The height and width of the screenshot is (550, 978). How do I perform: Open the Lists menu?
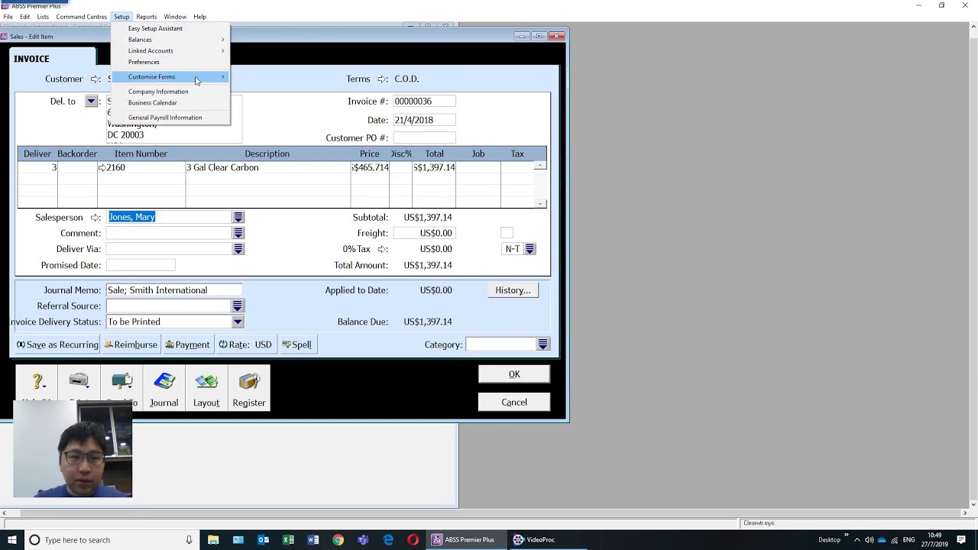click(43, 17)
